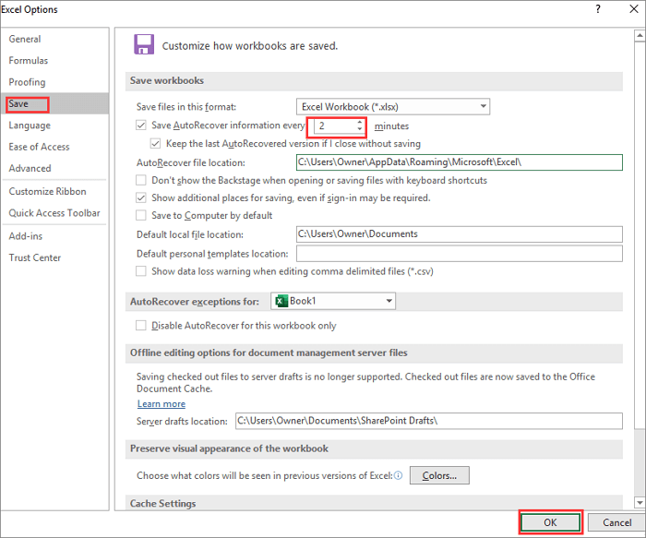Open the Learn more link

tap(161, 404)
